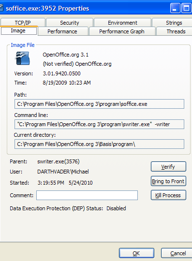Click inside the Current directory field

(x=99, y=144)
